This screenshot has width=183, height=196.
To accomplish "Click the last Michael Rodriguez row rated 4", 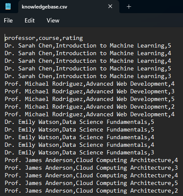I will 90,115.
